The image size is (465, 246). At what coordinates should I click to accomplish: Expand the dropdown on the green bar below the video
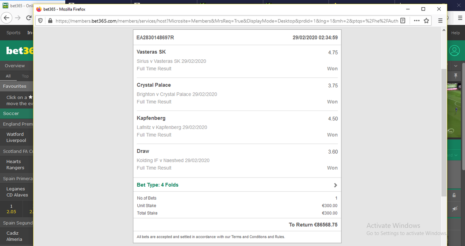pos(455,155)
